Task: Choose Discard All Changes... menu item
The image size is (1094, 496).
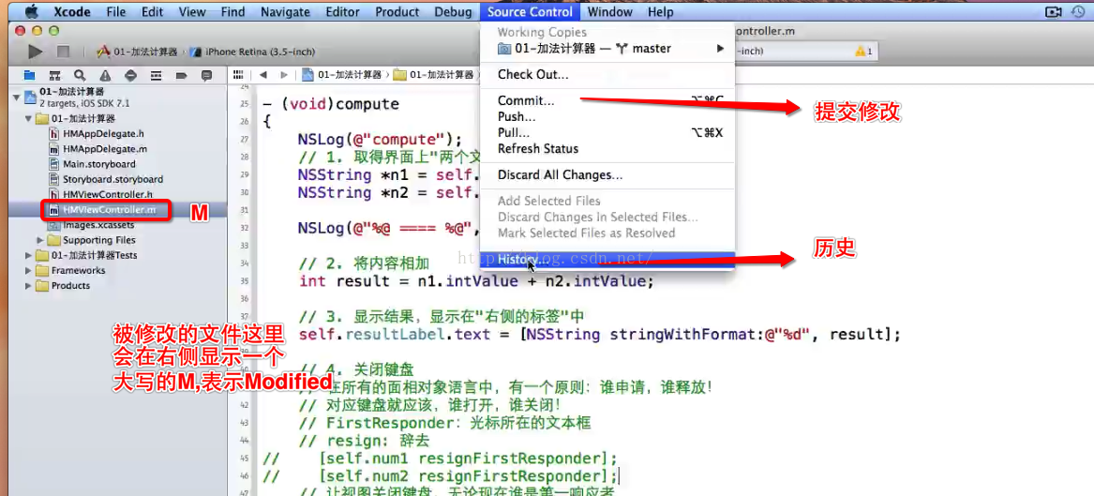Action: (x=607, y=175)
